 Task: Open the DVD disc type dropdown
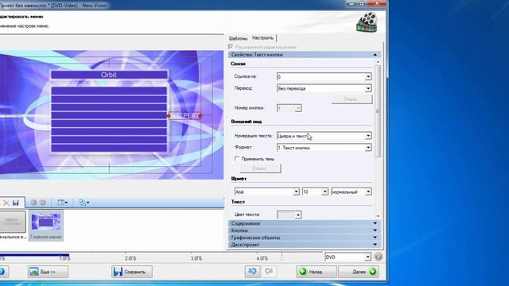(x=367, y=257)
